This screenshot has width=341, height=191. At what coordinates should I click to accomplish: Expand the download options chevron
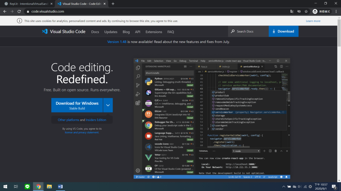[x=108, y=105]
